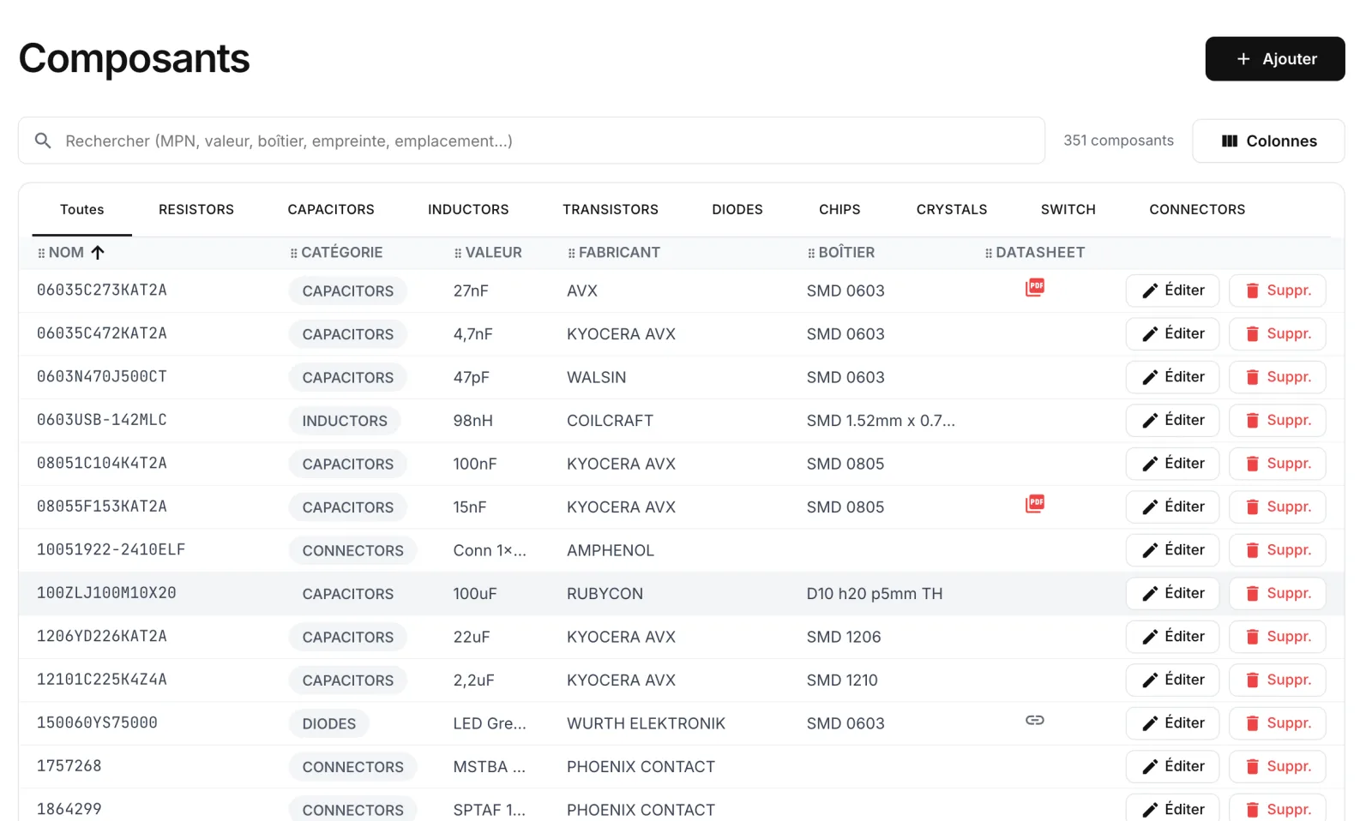This screenshot has width=1372, height=821.
Task: Switch to the CAPACITORS tab
Action: (331, 209)
